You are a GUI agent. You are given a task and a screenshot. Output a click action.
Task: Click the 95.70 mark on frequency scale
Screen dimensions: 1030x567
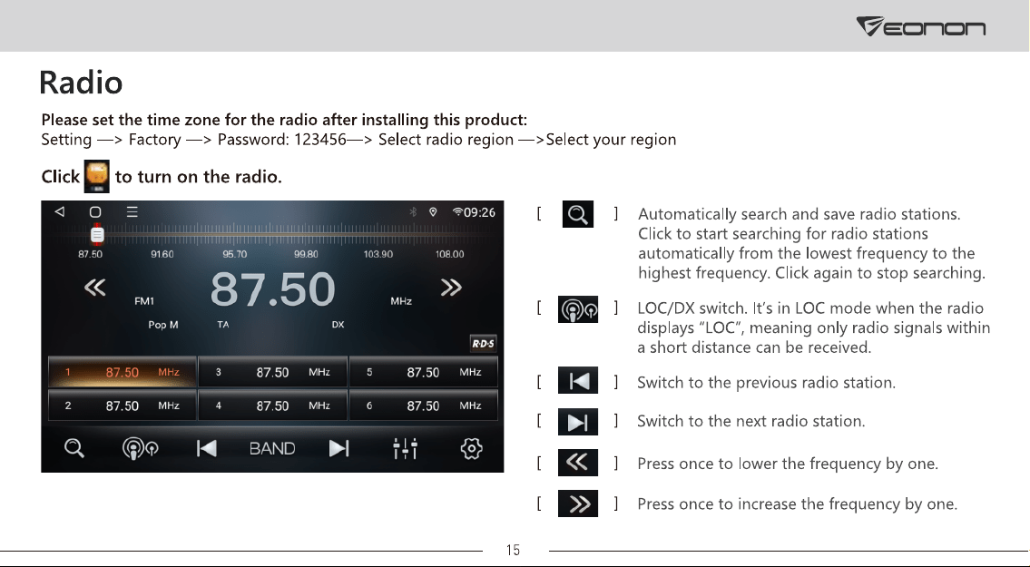(234, 254)
